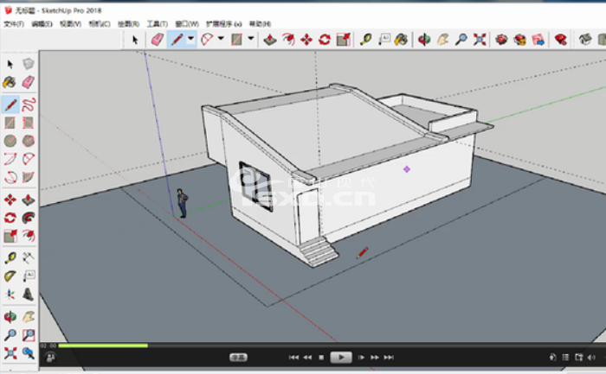Select the Make Component tool in left palette
This screenshot has height=374, width=606.
click(x=29, y=64)
